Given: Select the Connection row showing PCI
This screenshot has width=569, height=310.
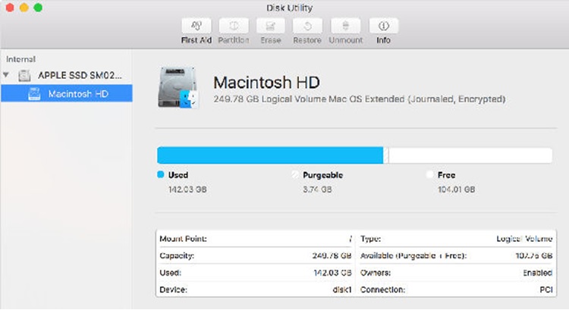Looking at the screenshot, I should (455, 290).
